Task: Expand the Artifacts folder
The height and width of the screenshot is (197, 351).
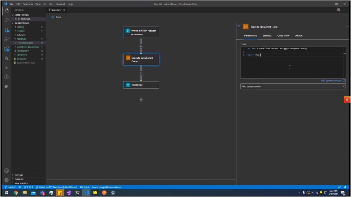Action: 21,35
